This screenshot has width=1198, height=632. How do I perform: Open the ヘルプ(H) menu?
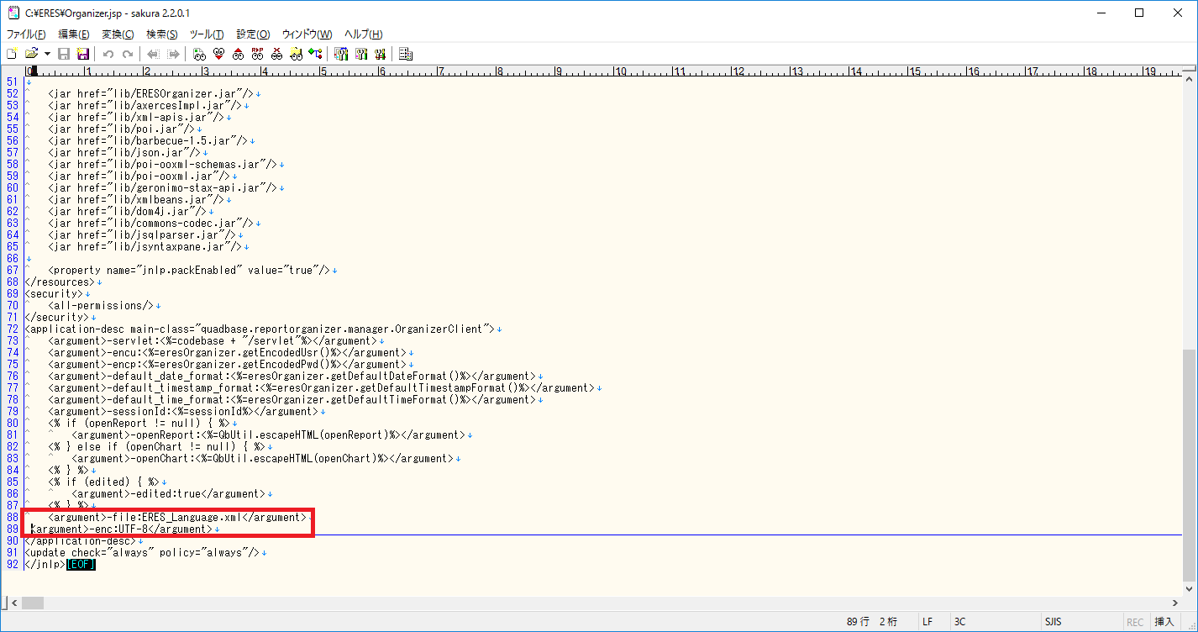(x=364, y=34)
